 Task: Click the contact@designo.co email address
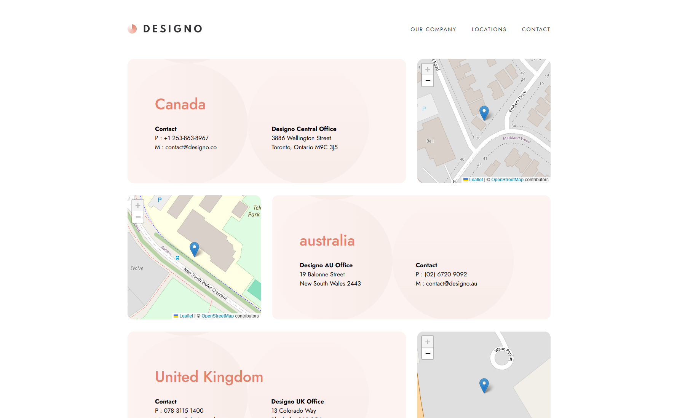(191, 147)
